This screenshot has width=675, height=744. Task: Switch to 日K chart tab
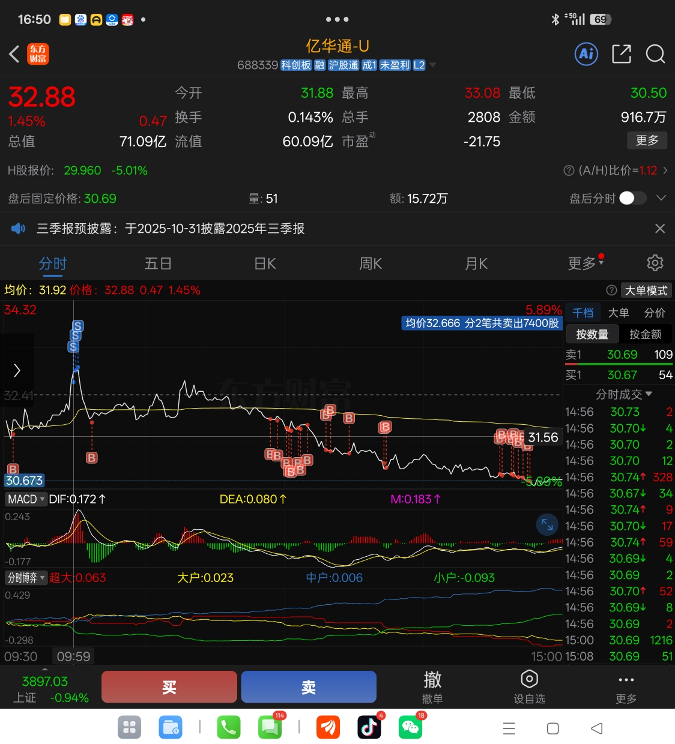pos(265,263)
